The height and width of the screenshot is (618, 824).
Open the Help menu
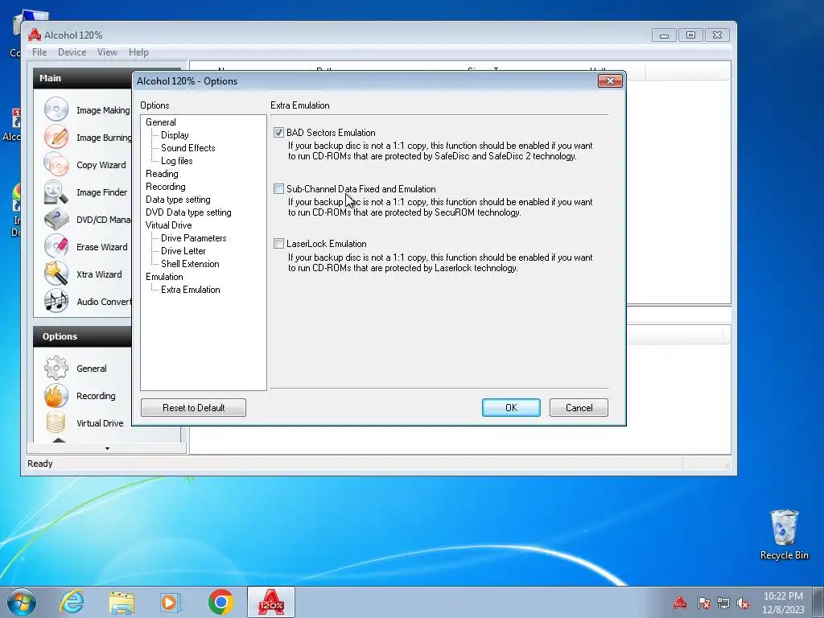(138, 52)
